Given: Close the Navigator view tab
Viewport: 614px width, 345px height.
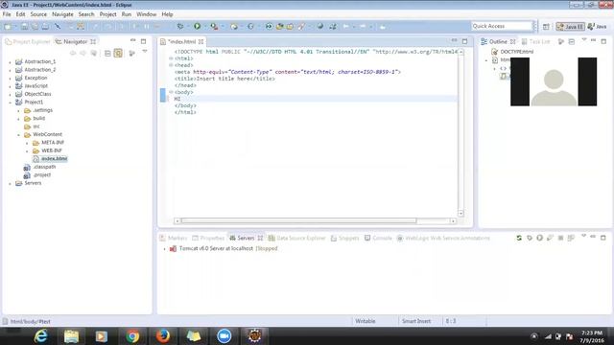Looking at the screenshot, I should (93, 41).
